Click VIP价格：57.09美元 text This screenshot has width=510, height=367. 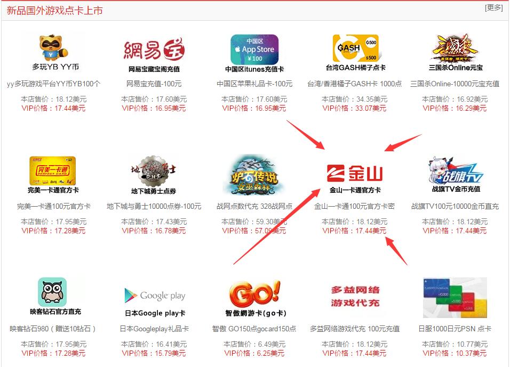click(x=254, y=231)
